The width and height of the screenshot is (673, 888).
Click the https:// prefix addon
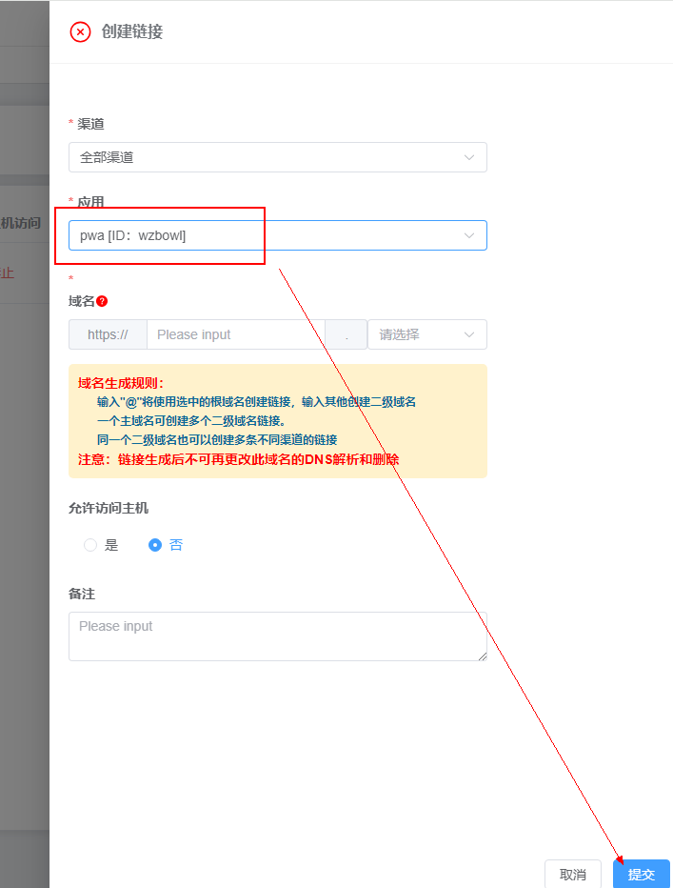pyautogui.click(x=108, y=334)
